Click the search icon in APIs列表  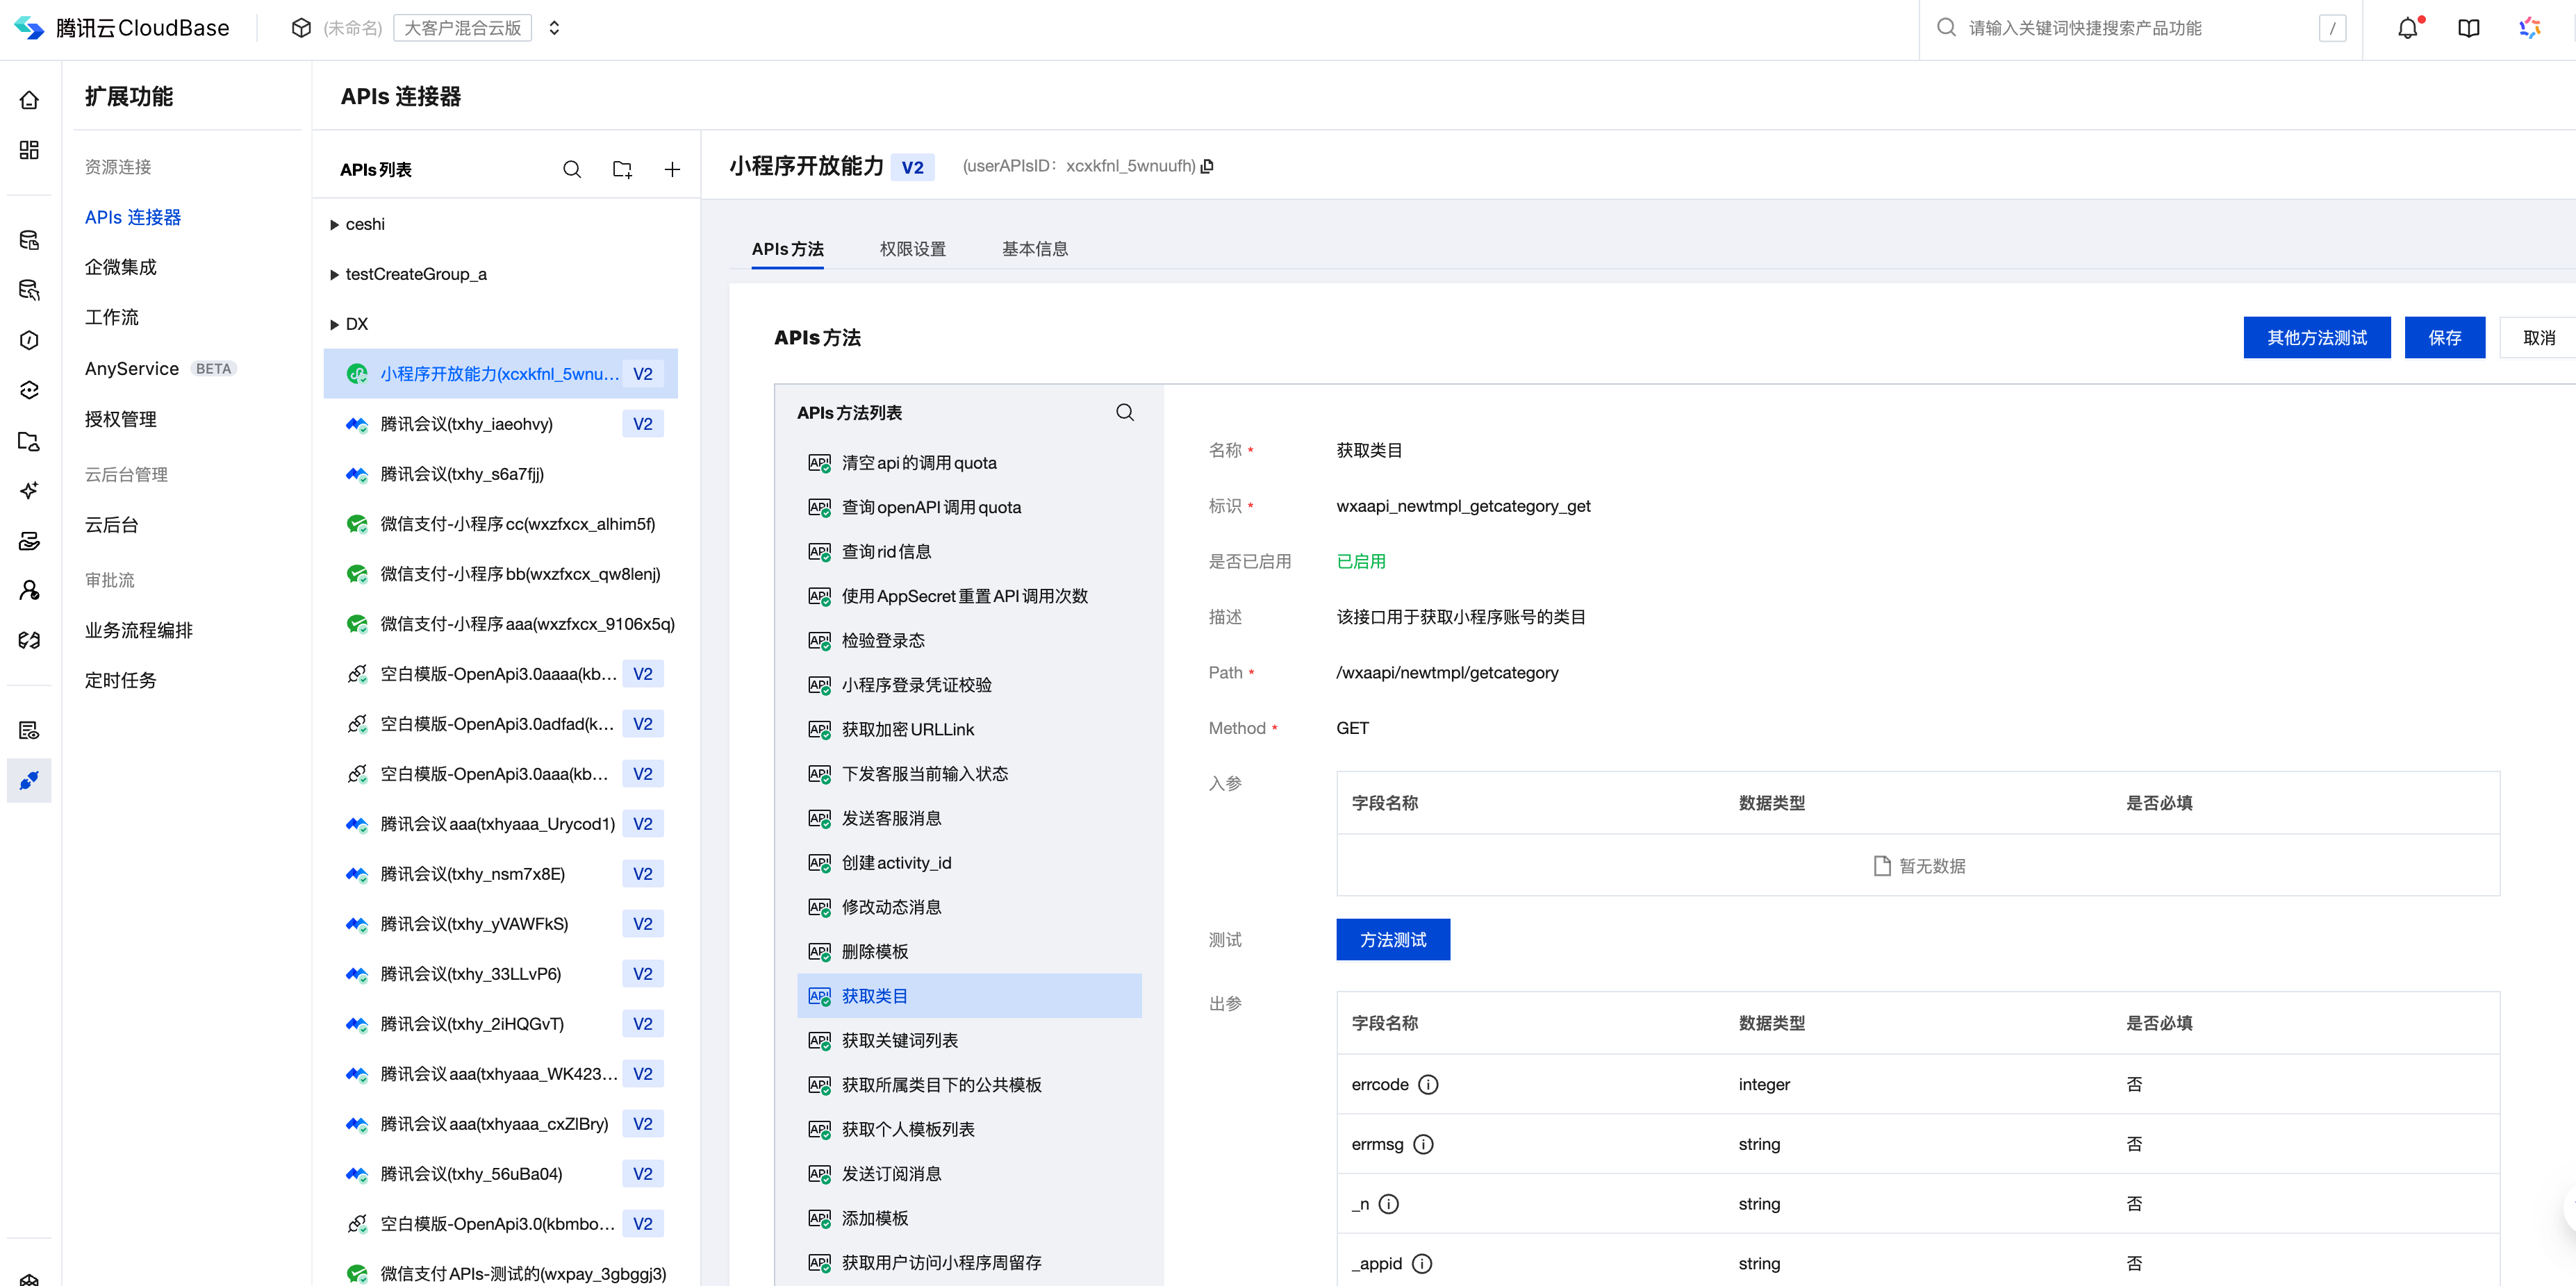[x=572, y=170]
